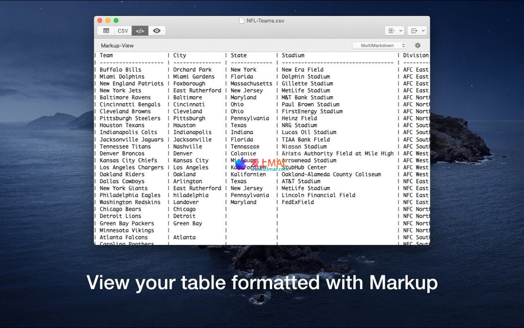Click the NFL-Teams.csv document icon
The width and height of the screenshot is (524, 328).
coord(242,21)
